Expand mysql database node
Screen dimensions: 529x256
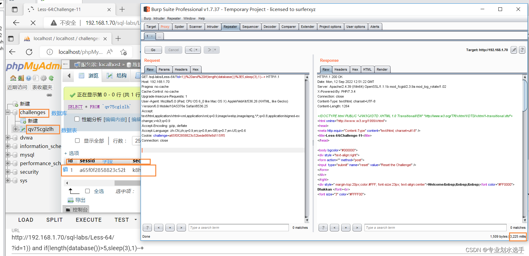click(8, 155)
